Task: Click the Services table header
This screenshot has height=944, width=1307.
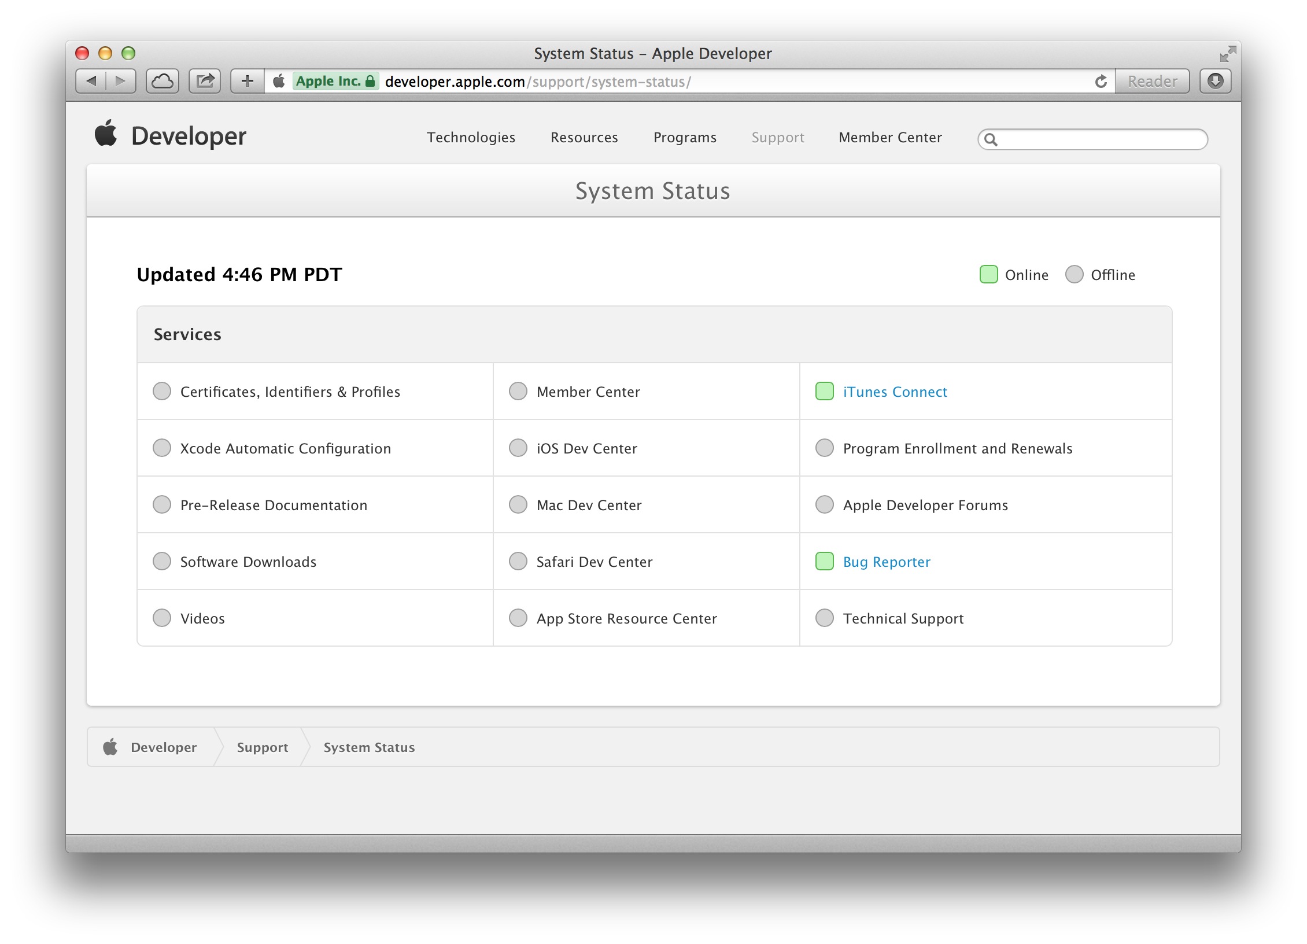Action: click(654, 334)
